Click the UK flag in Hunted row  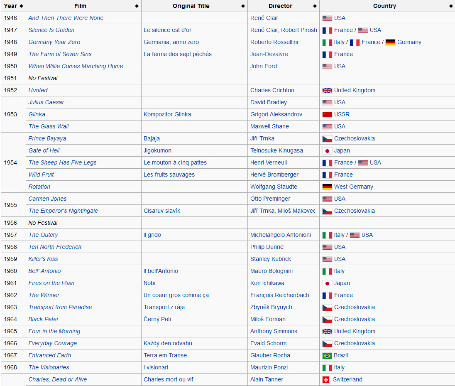coord(327,91)
